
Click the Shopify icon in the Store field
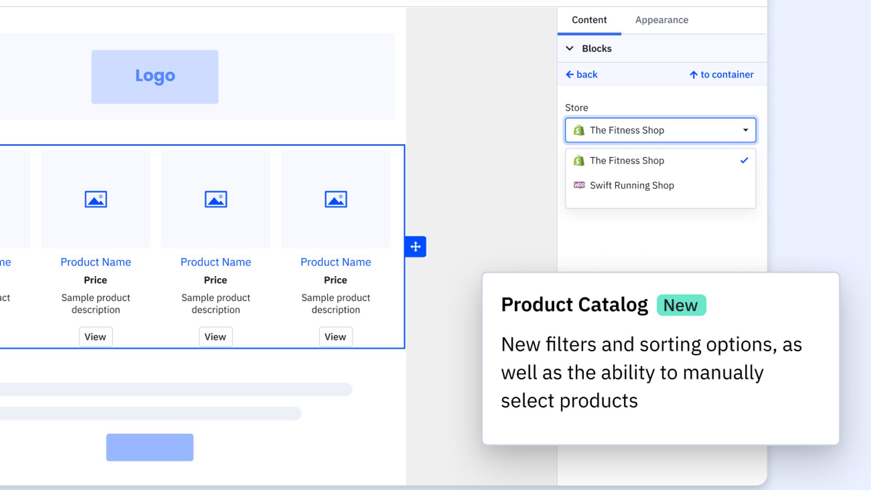click(x=579, y=131)
